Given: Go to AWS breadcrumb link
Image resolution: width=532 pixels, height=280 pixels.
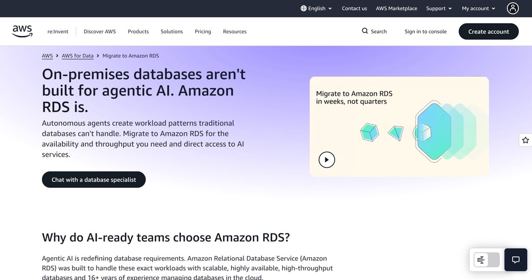Looking at the screenshot, I should [47, 56].
